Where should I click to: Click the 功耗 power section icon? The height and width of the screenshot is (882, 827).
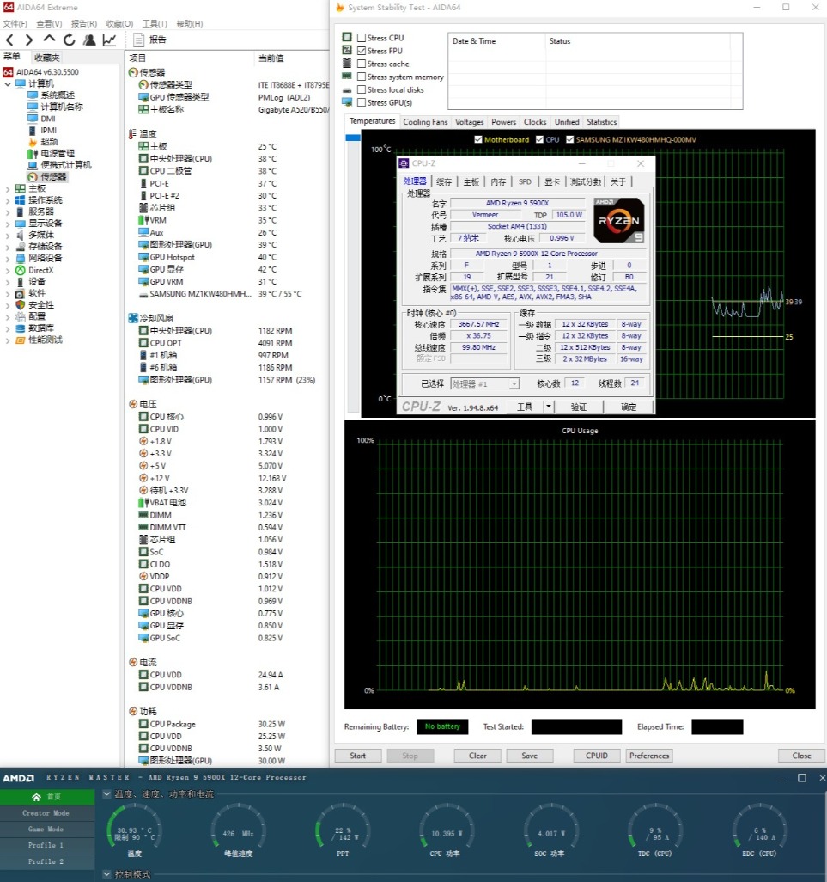point(133,712)
